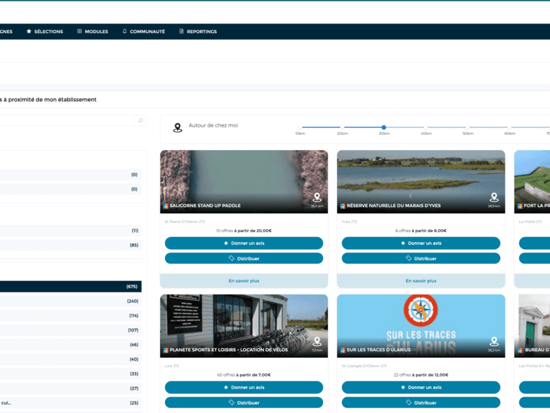
Task: Set distance slider to 60km
Action: [509, 127]
